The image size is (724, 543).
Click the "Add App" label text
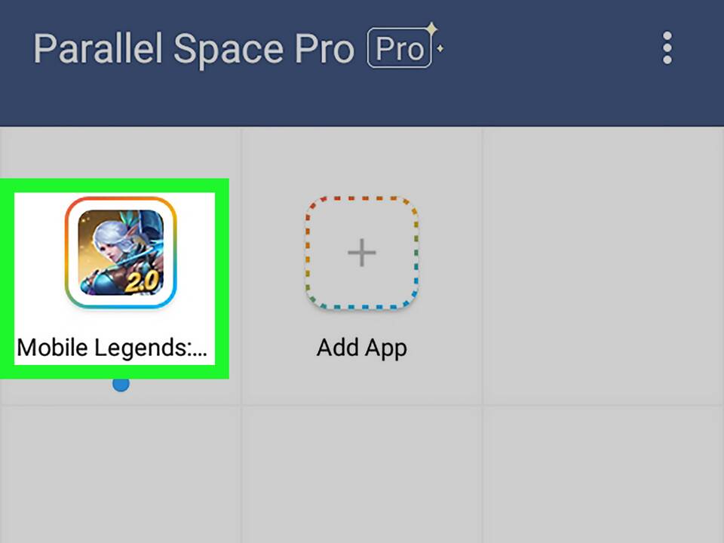[x=361, y=348]
